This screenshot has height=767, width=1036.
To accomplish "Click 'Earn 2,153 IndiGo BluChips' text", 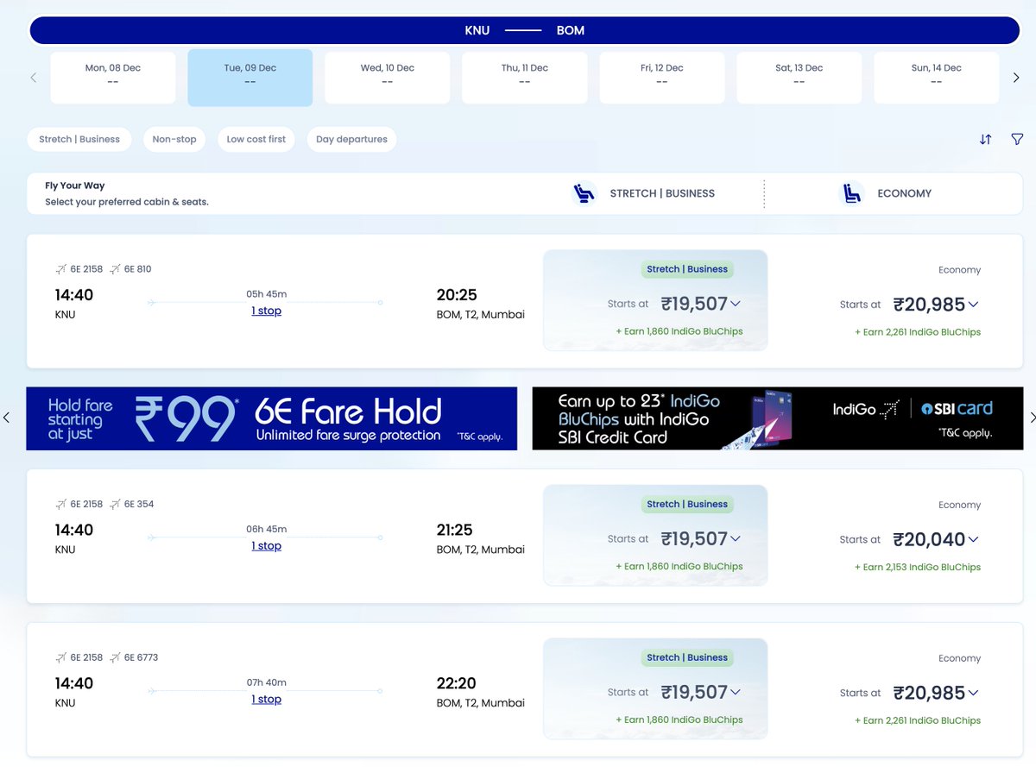I will pyautogui.click(x=918, y=567).
